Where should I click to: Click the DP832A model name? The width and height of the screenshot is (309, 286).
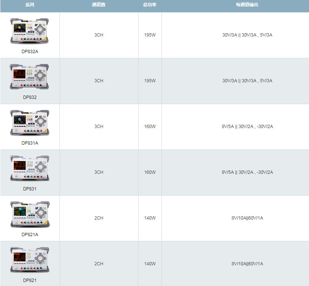click(30, 52)
